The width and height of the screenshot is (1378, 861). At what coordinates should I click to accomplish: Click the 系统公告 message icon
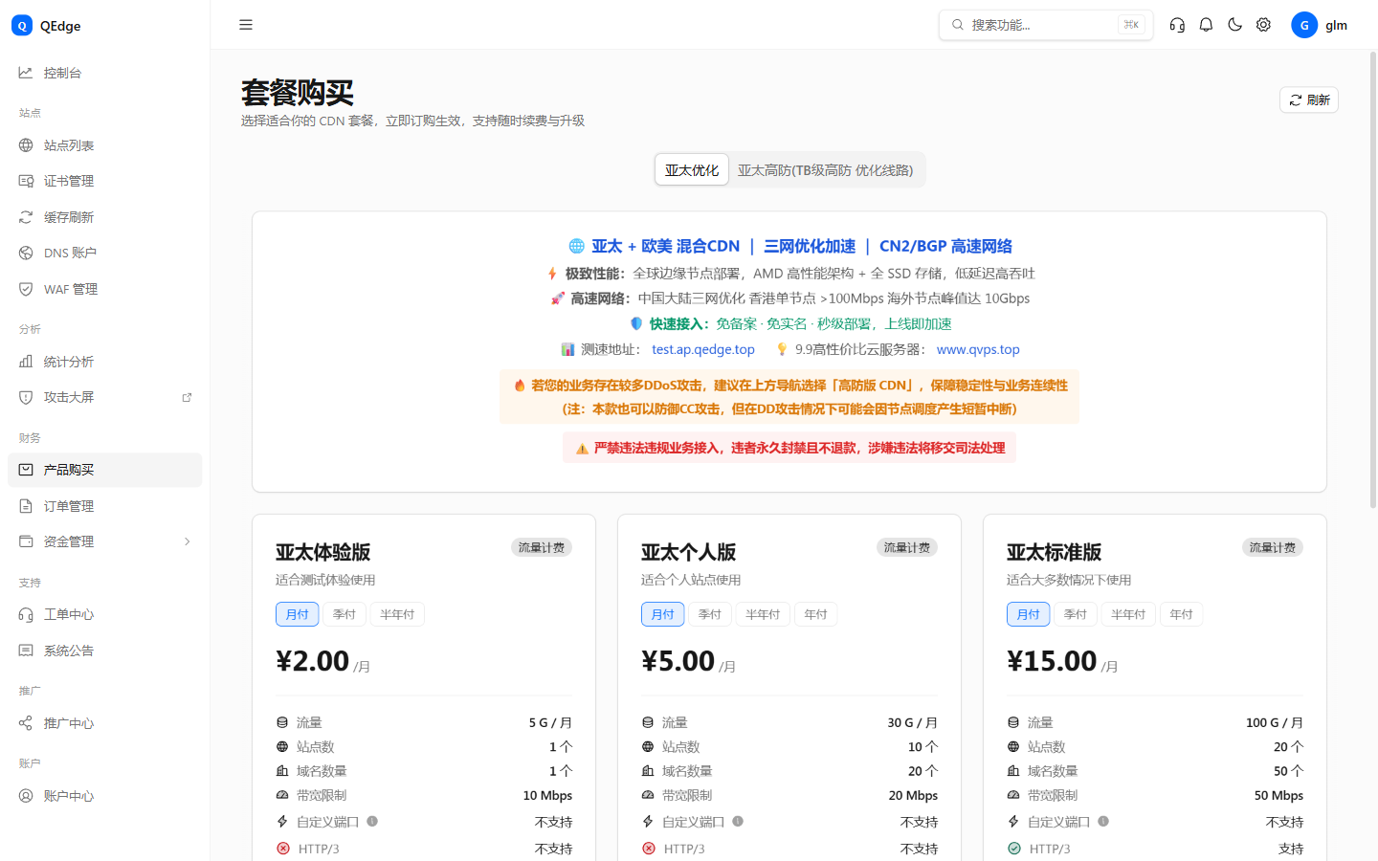point(26,651)
